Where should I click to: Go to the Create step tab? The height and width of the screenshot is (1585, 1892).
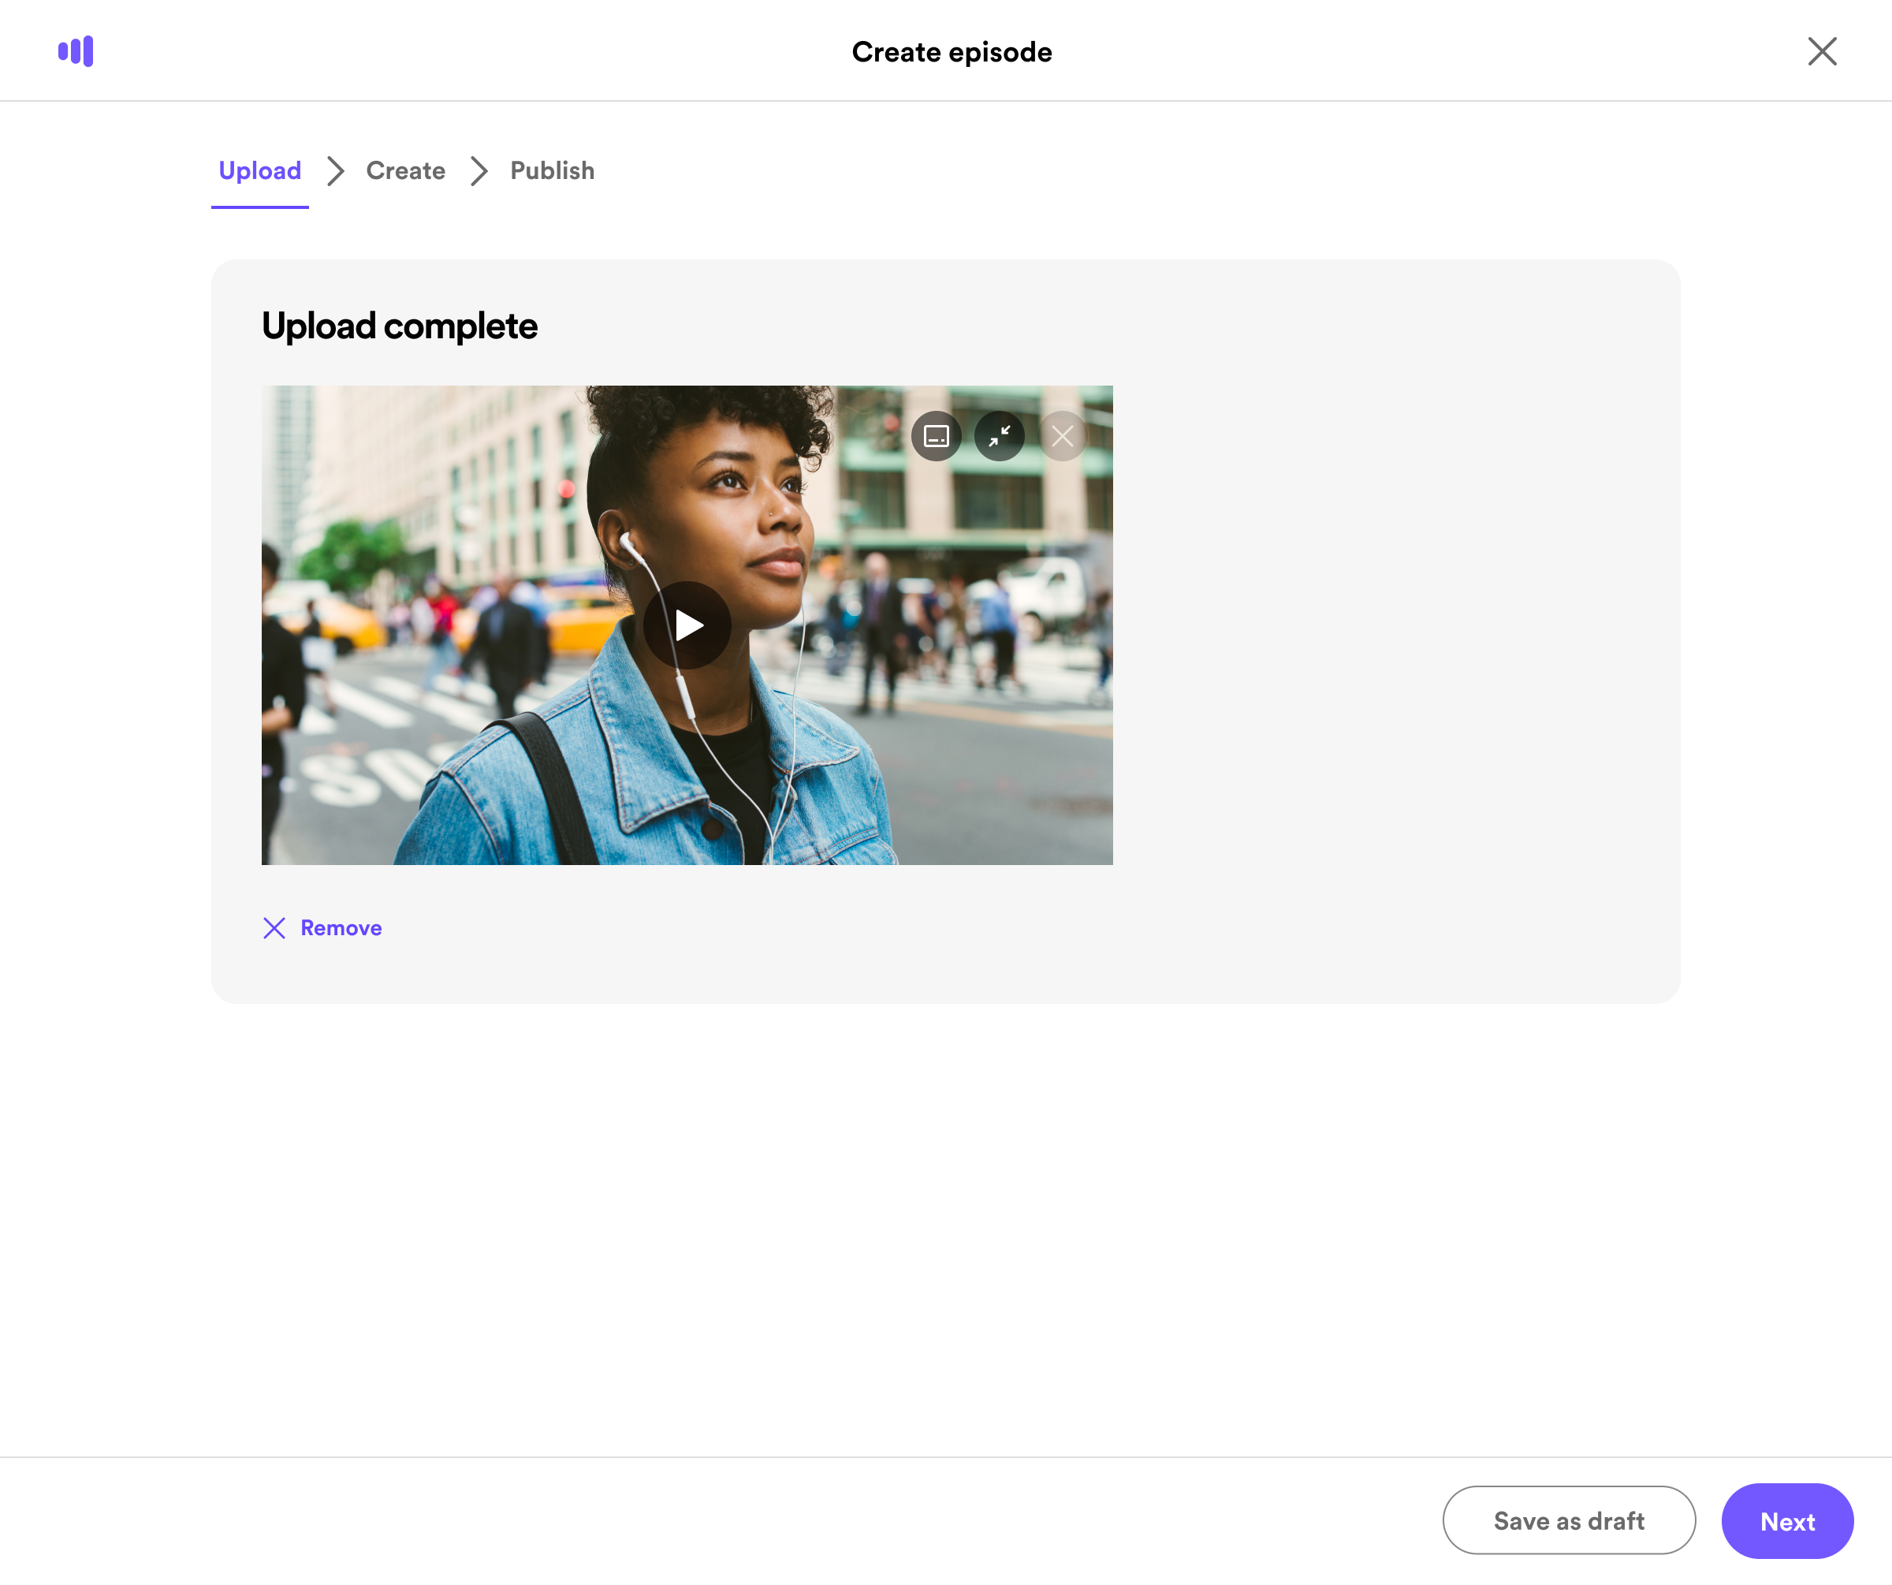click(x=405, y=170)
